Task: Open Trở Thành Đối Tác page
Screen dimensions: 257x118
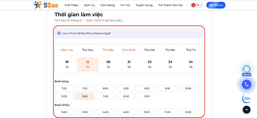Action: click(x=170, y=5)
